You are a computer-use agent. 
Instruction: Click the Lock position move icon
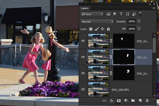coord(102,29)
